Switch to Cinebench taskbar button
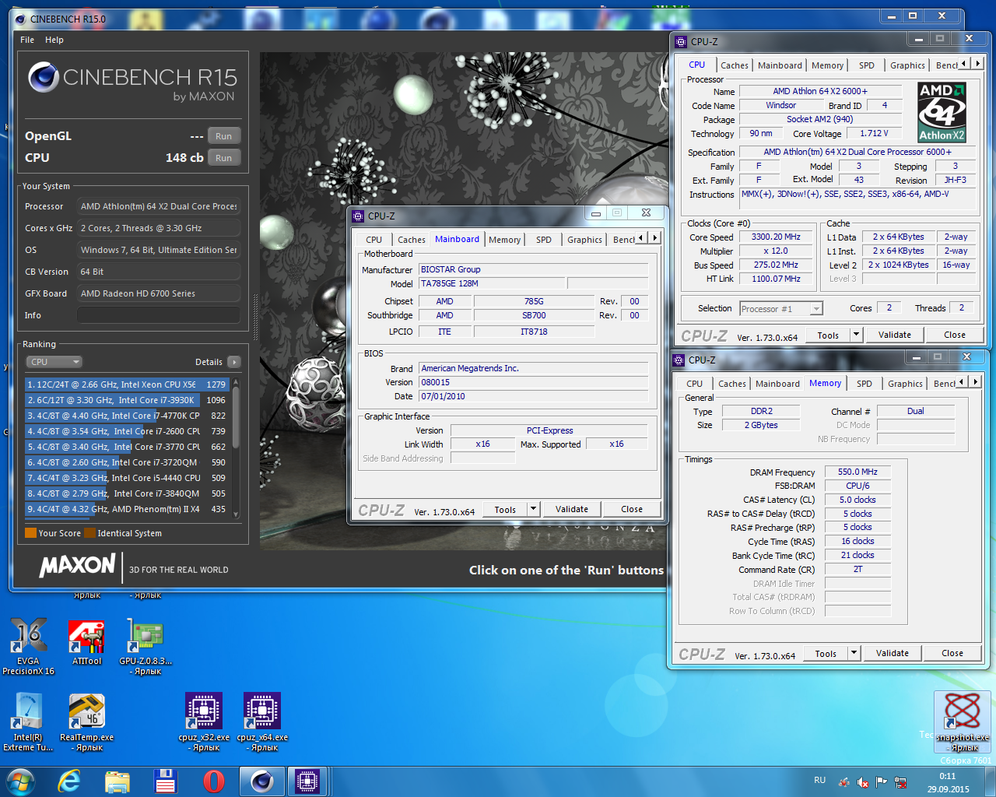The width and height of the screenshot is (996, 797). pyautogui.click(x=262, y=781)
